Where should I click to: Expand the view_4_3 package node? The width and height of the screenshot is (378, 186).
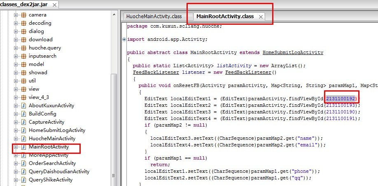click(16, 97)
